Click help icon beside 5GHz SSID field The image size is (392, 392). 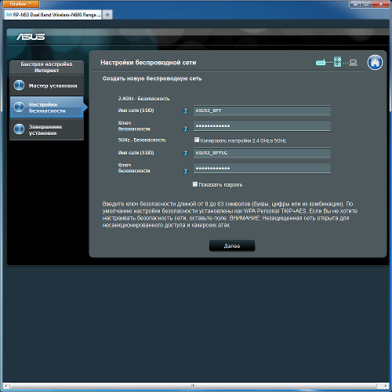186,153
